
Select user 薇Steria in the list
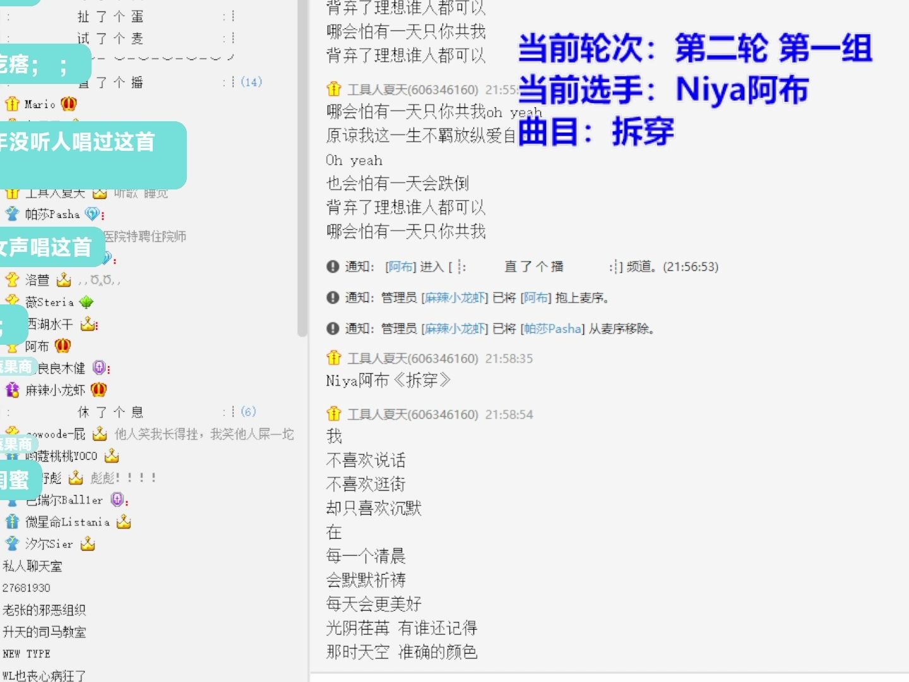click(x=49, y=302)
